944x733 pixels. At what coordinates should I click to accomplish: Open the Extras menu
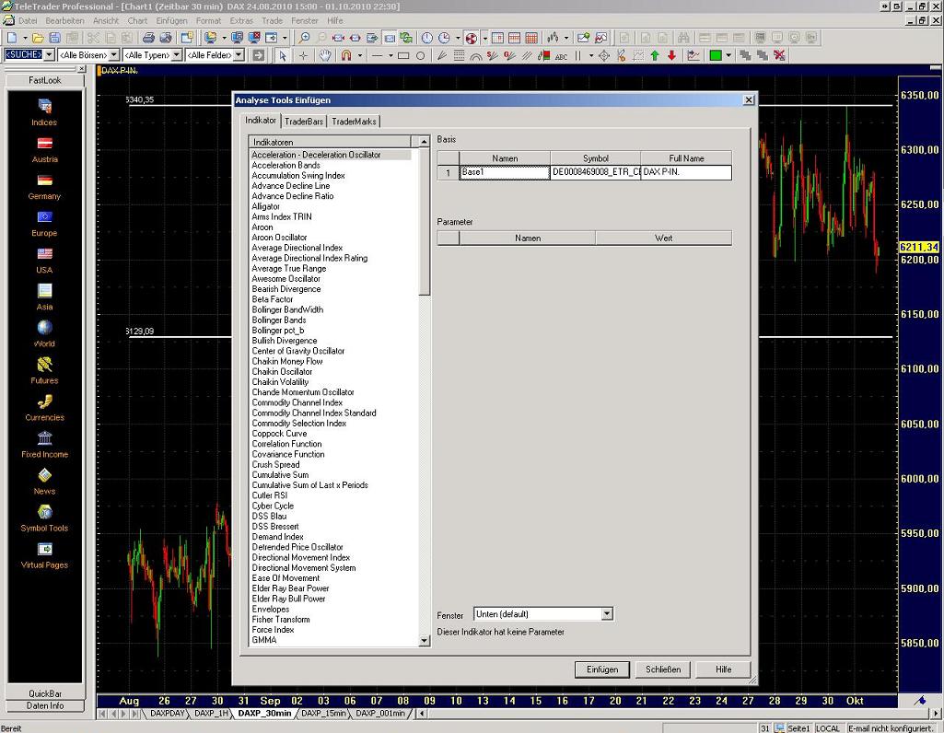[240, 20]
